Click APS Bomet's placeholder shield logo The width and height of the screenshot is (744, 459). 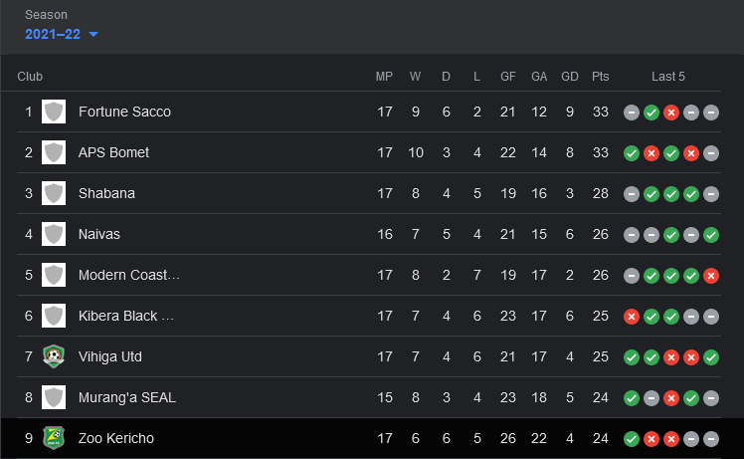[54, 152]
